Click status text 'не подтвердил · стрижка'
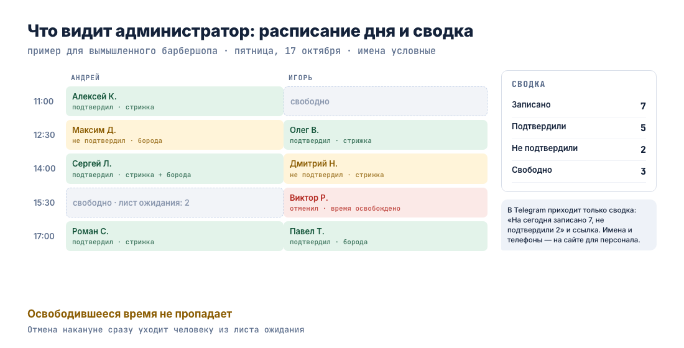The image size is (684, 348). (x=337, y=175)
